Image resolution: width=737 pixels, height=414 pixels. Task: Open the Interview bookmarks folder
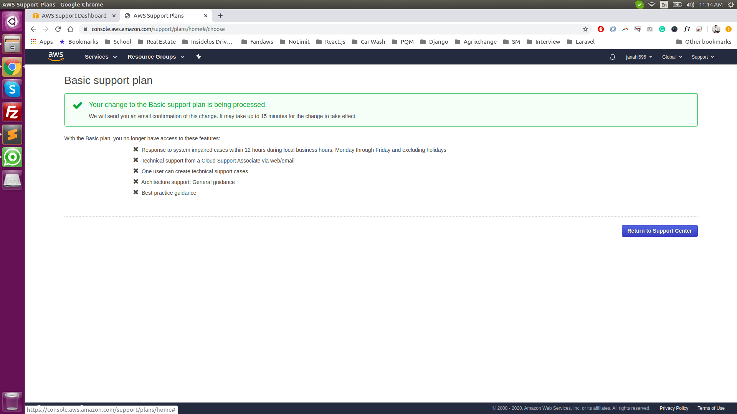[x=543, y=42]
